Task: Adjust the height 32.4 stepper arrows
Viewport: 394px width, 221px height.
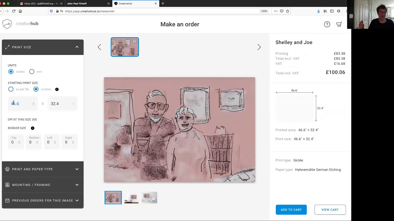Action: [x=73, y=104]
